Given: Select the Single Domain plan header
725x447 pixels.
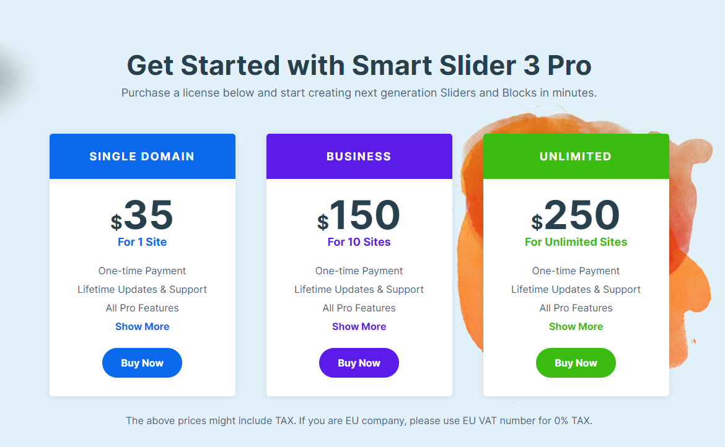Looking at the screenshot, I should point(143,157).
